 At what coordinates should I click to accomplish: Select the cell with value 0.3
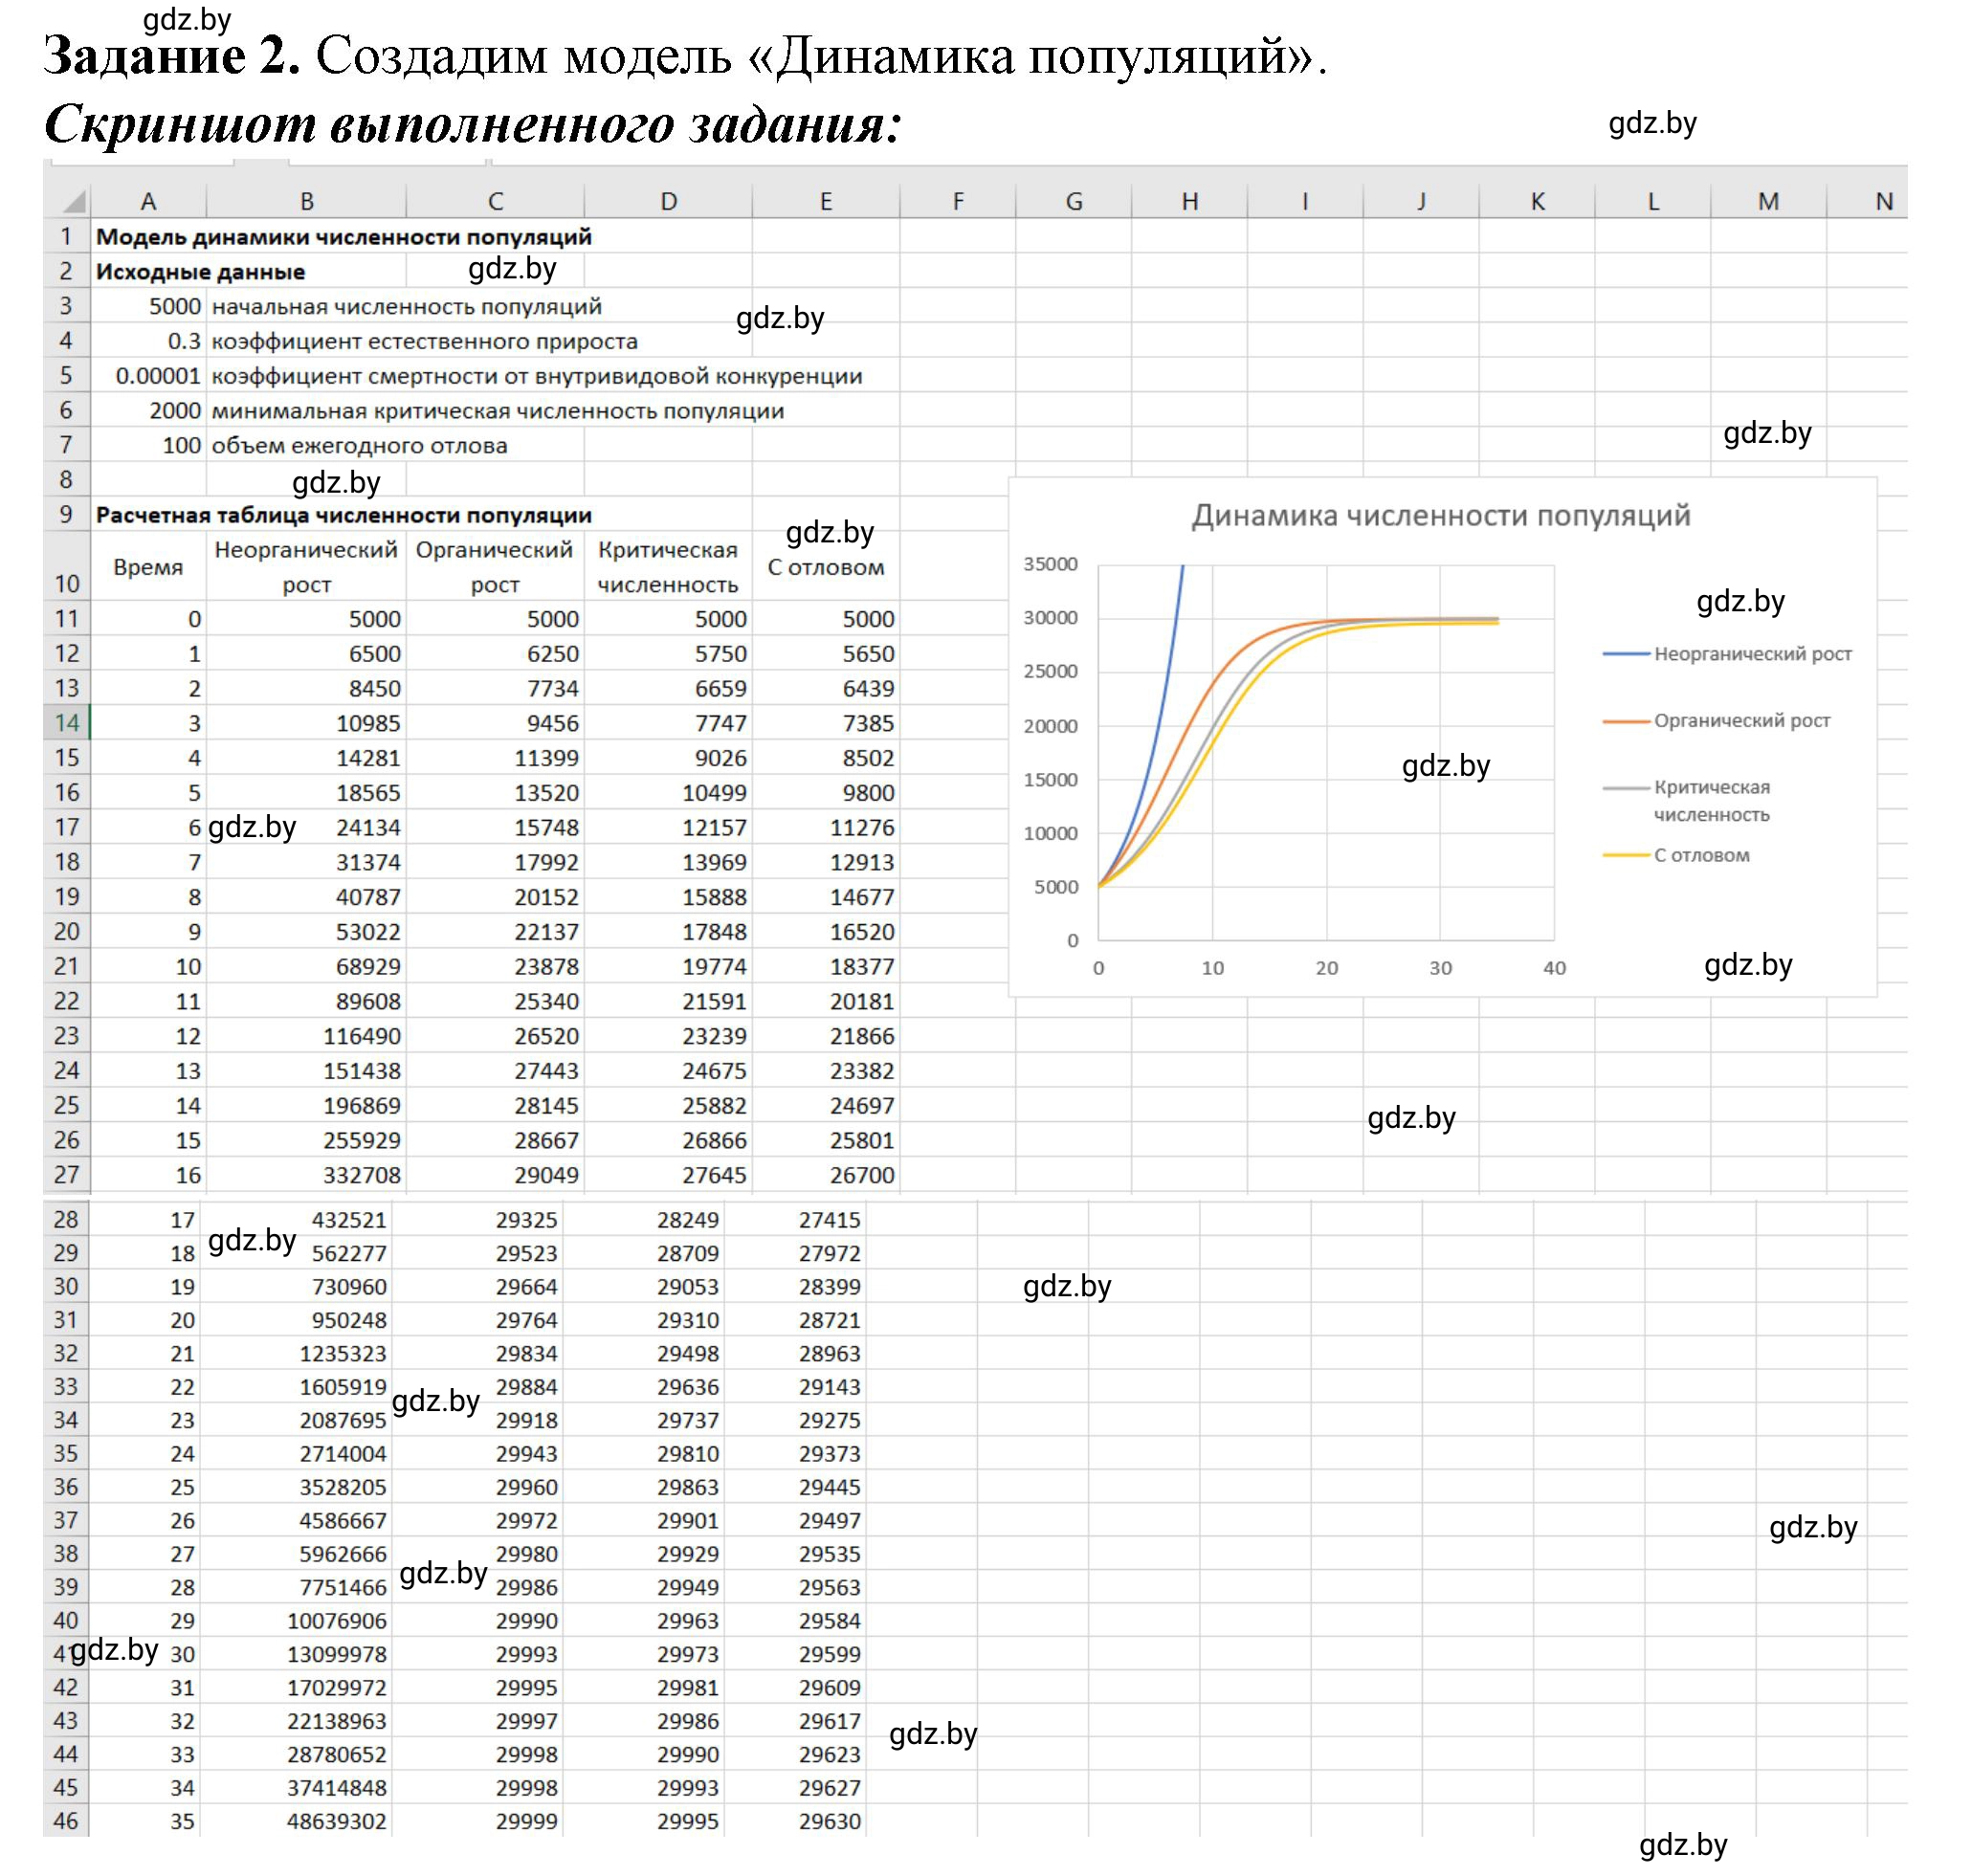(x=148, y=341)
